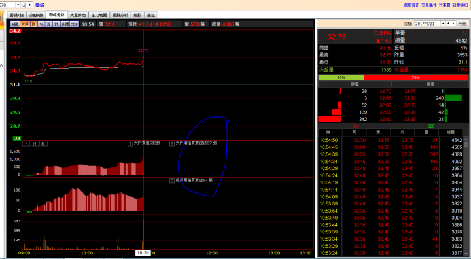The image size is (471, 259).
Task: Open the 個股分析 tab
Action: point(120,15)
